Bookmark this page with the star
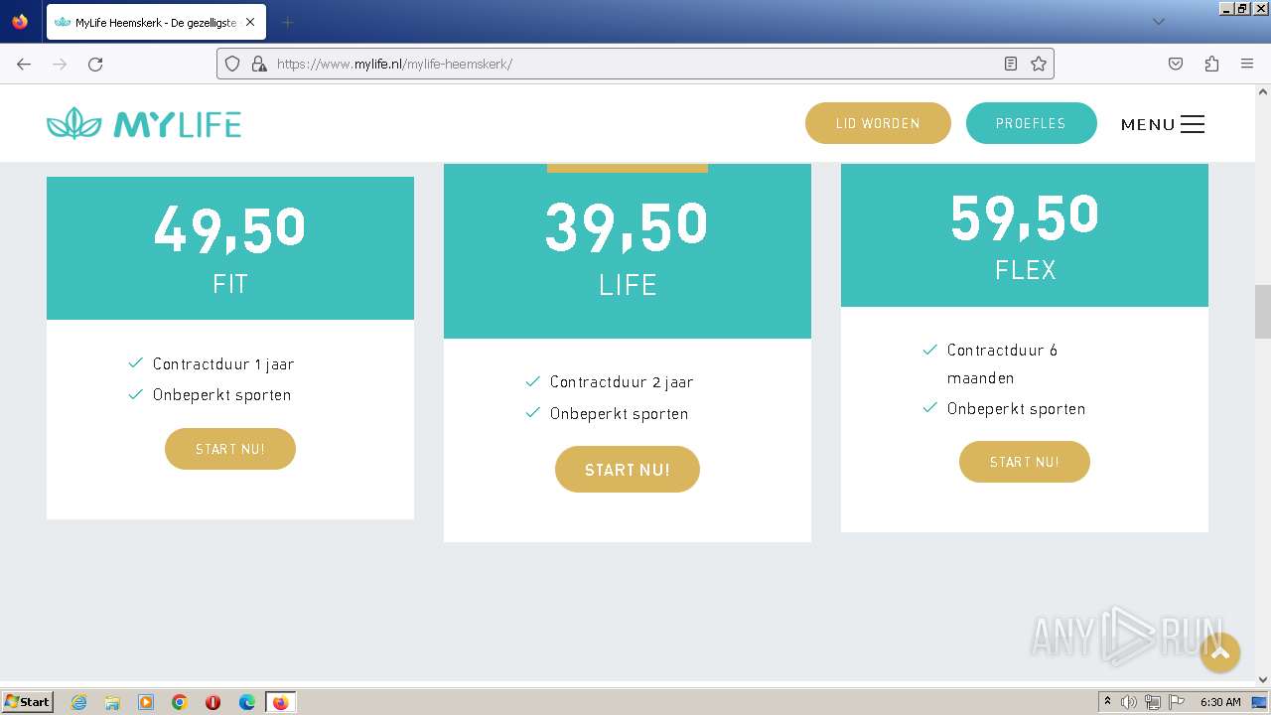1271x715 pixels. click(1039, 64)
